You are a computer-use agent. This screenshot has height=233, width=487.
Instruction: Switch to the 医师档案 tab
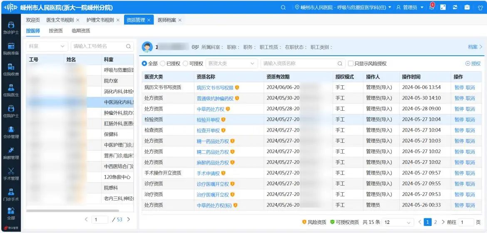click(x=166, y=20)
